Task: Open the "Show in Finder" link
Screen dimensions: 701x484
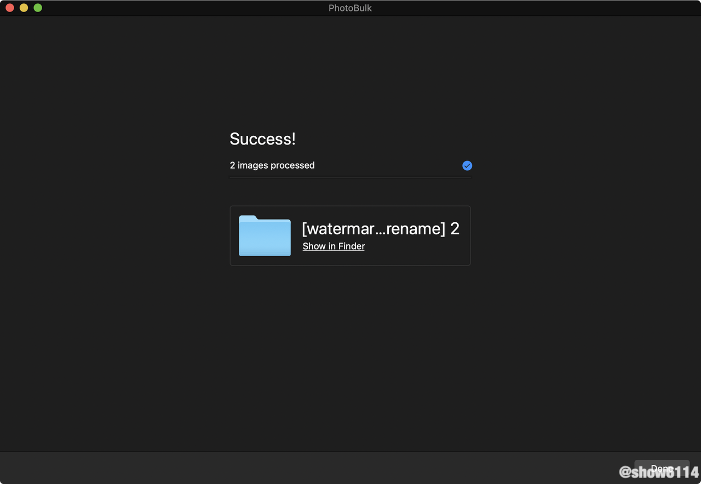Action: coord(334,246)
